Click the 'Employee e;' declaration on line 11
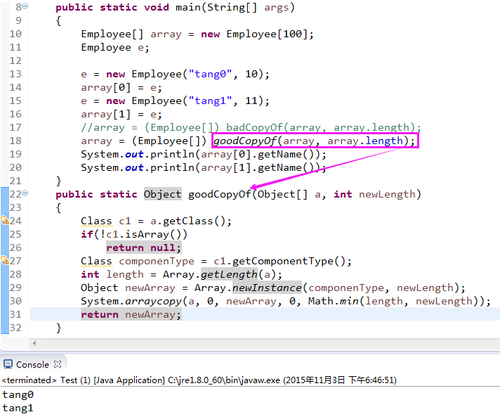500x419 pixels. pyautogui.click(x=115, y=48)
